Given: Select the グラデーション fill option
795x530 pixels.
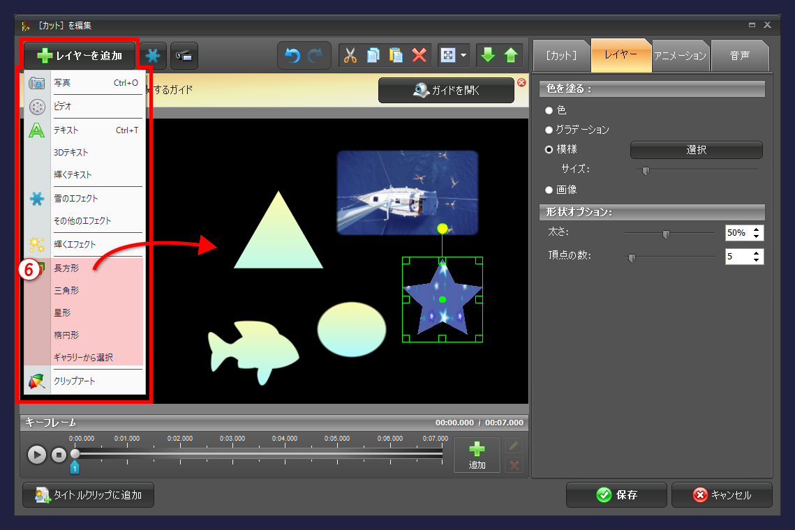Looking at the screenshot, I should [549, 130].
